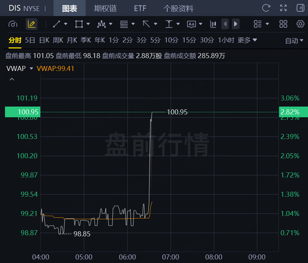Select the line drawing tool
Screen dimensions: 308x263
click(x=56, y=24)
